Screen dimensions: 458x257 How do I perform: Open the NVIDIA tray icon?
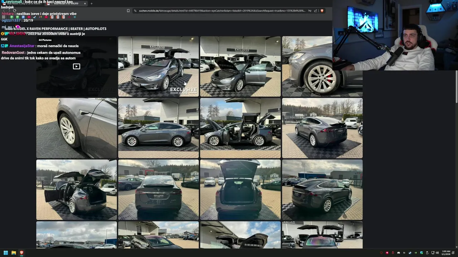pyautogui.click(x=416, y=253)
